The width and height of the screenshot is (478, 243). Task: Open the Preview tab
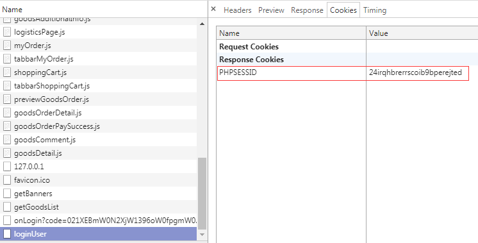pyautogui.click(x=271, y=10)
